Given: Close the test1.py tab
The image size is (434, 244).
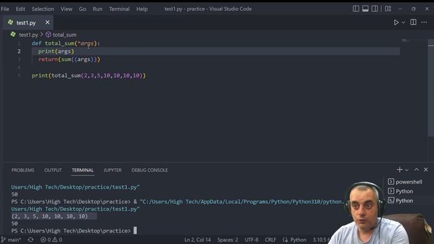Looking at the screenshot, I should pyautogui.click(x=47, y=22).
